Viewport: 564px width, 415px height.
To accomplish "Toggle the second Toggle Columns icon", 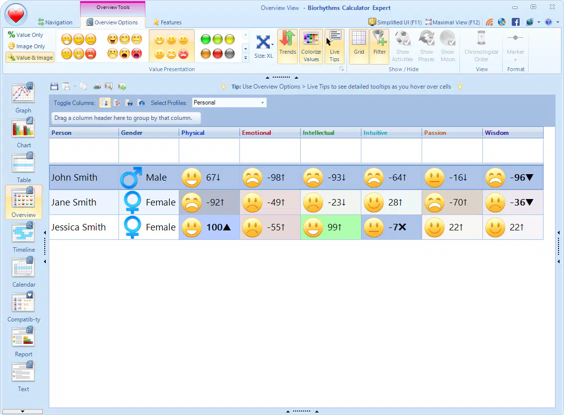I will [117, 103].
